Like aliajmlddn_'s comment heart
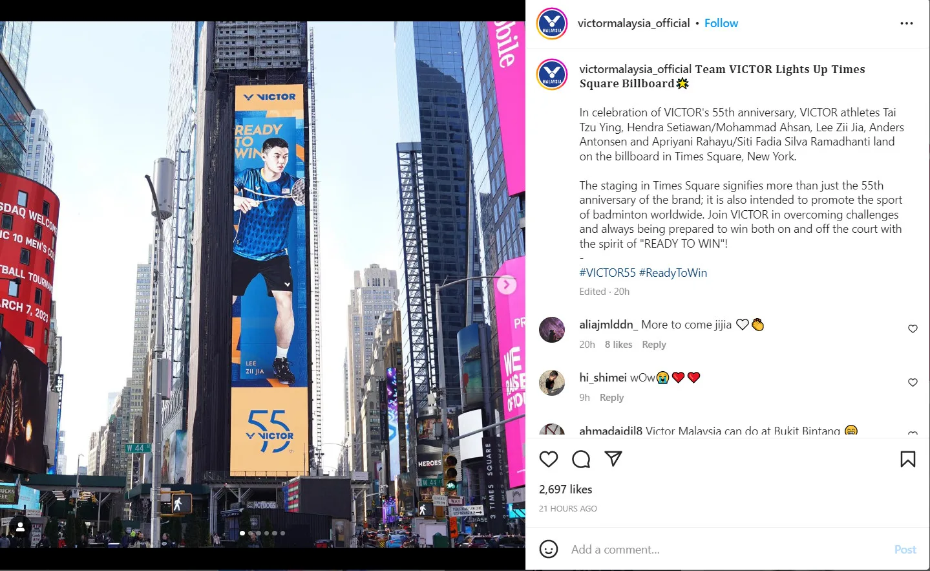This screenshot has height=571, width=930. point(913,329)
